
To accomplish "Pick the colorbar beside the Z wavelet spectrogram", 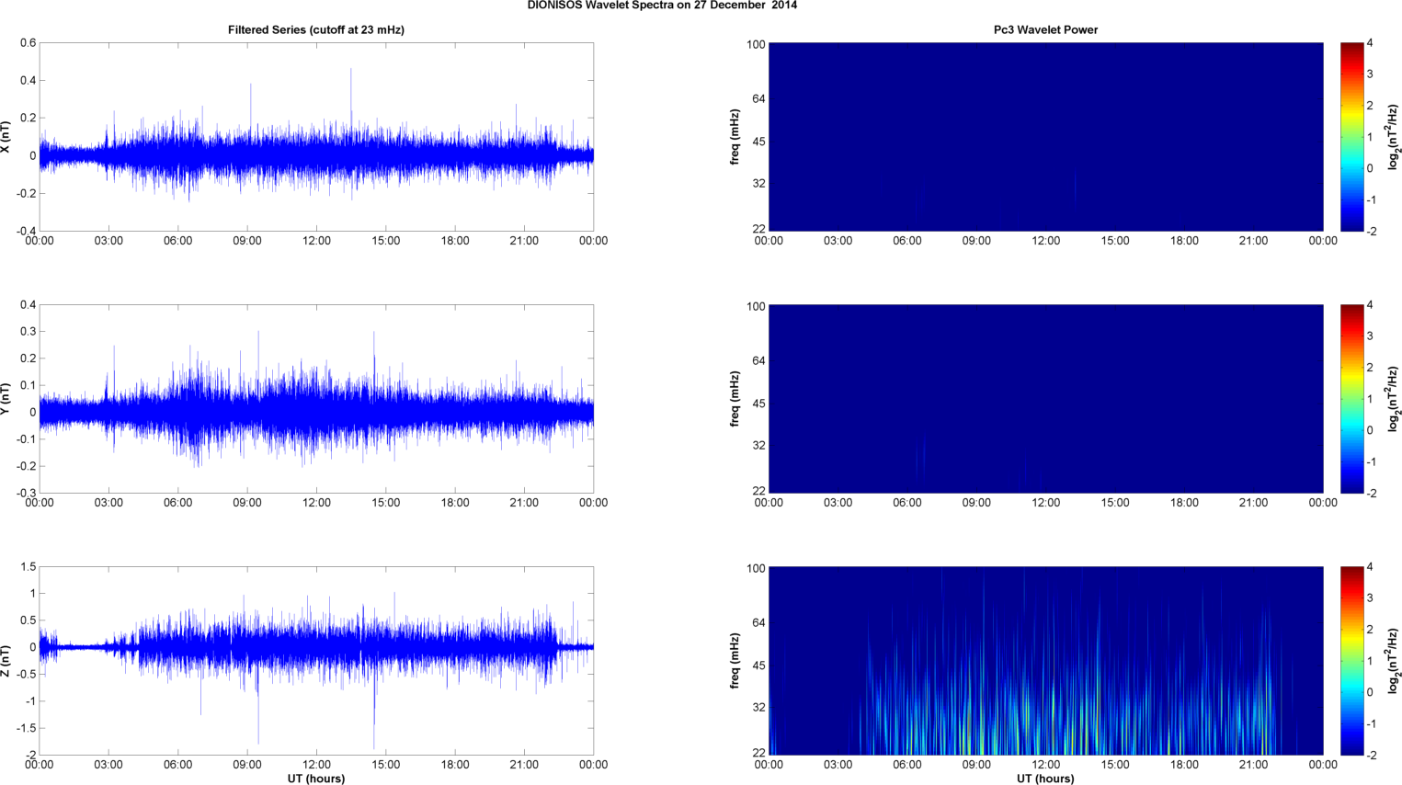I will 1351,661.
